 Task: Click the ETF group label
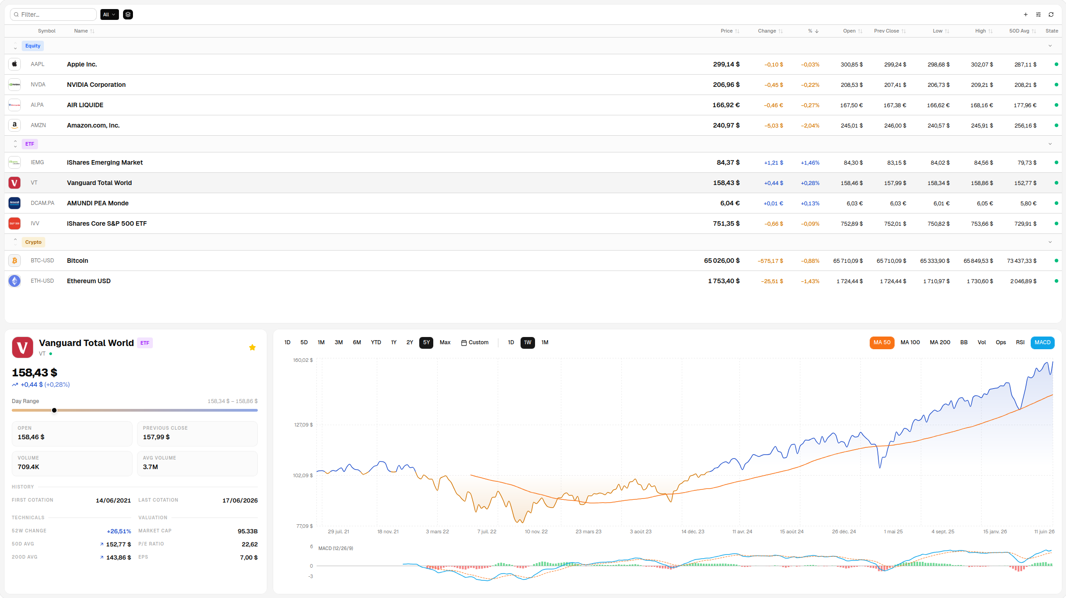tap(30, 144)
